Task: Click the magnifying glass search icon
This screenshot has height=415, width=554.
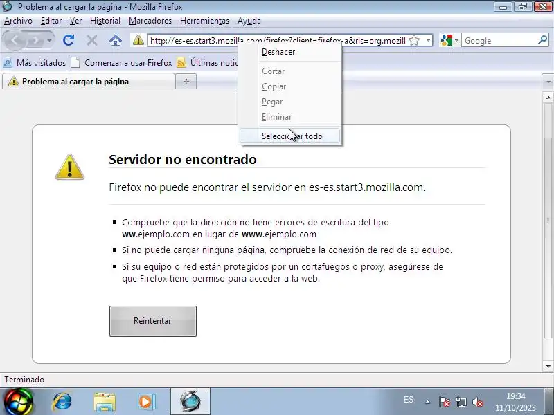Action: pyautogui.click(x=543, y=40)
